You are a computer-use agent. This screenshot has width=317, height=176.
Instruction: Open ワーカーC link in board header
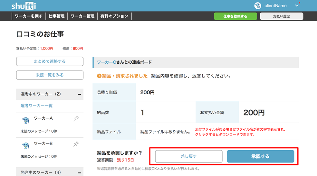pos(107,62)
